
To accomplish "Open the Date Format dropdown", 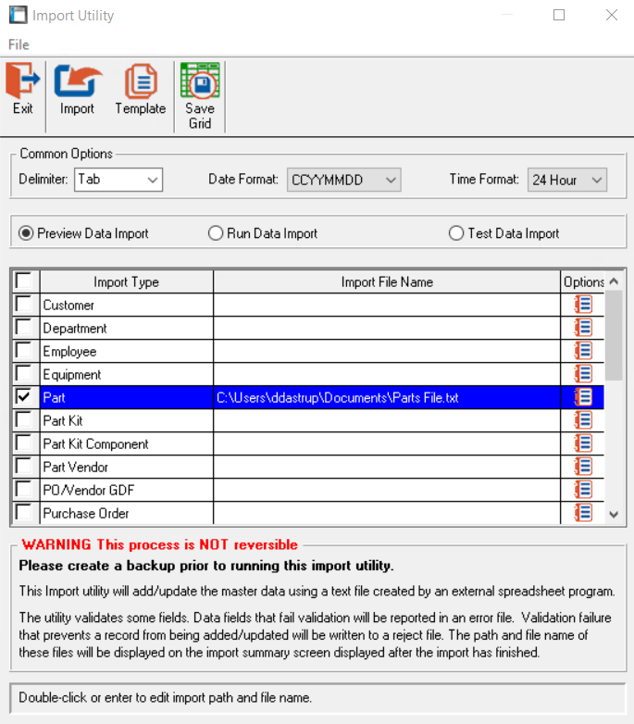I will (391, 180).
